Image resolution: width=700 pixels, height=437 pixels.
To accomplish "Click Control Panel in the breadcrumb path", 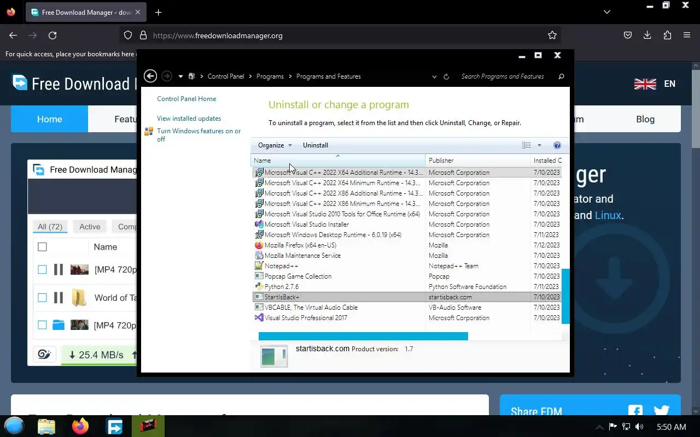I will tap(226, 76).
